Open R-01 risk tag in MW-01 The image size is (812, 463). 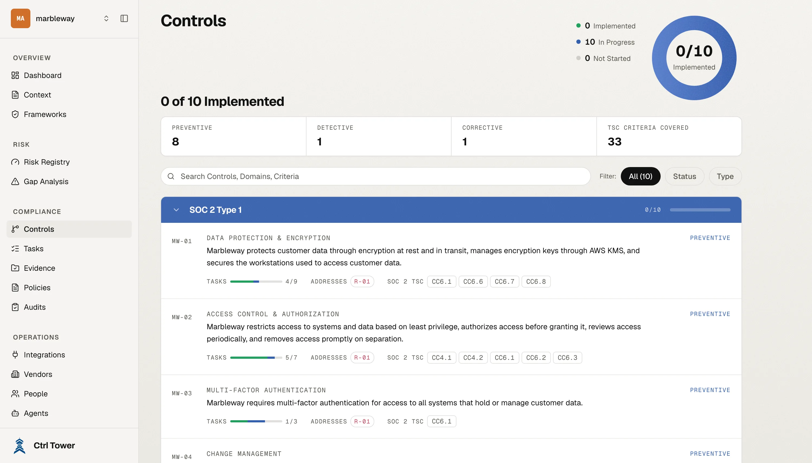pos(362,281)
